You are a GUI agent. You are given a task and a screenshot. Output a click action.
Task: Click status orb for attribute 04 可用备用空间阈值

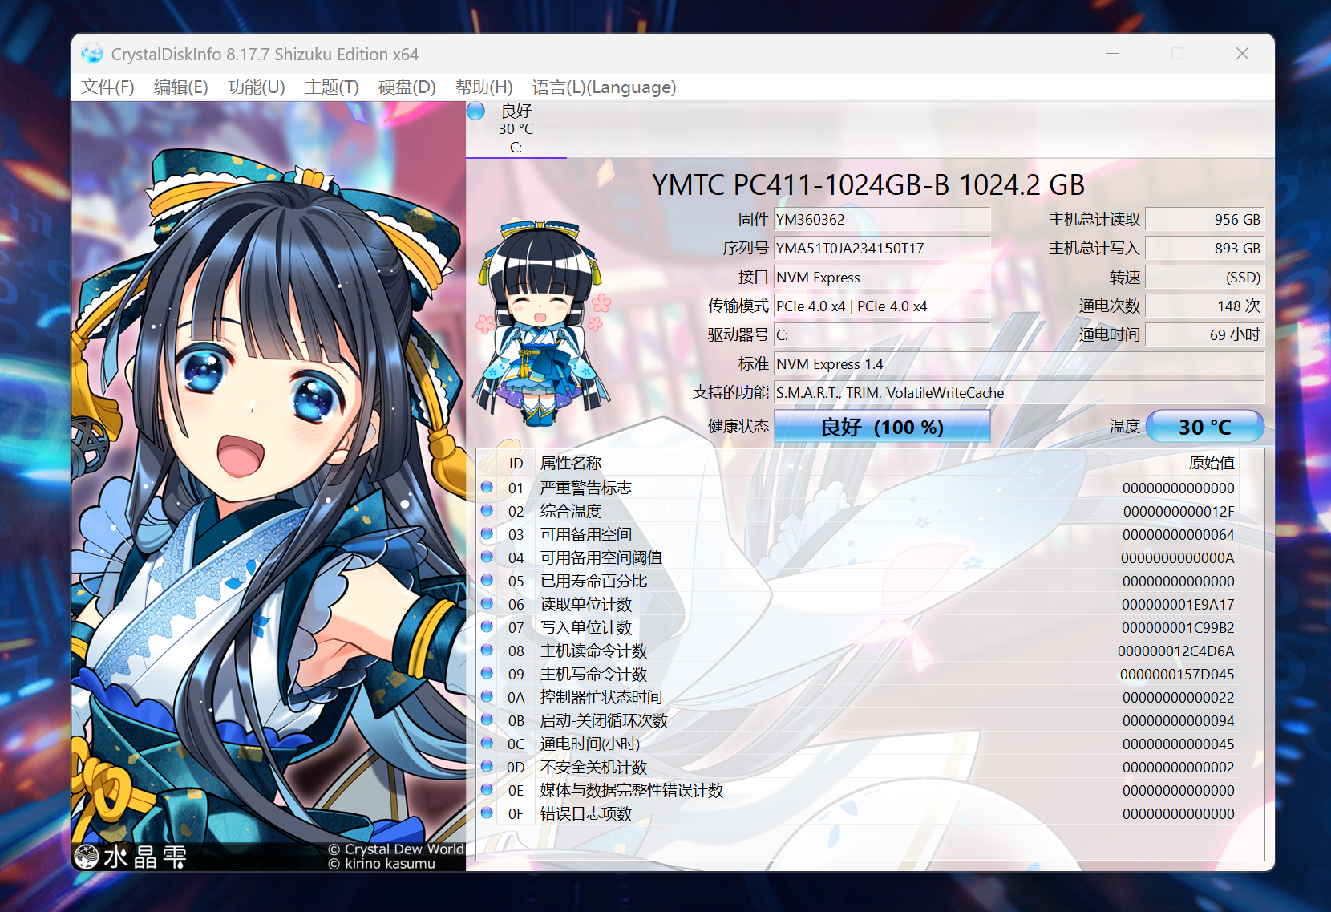[487, 557]
